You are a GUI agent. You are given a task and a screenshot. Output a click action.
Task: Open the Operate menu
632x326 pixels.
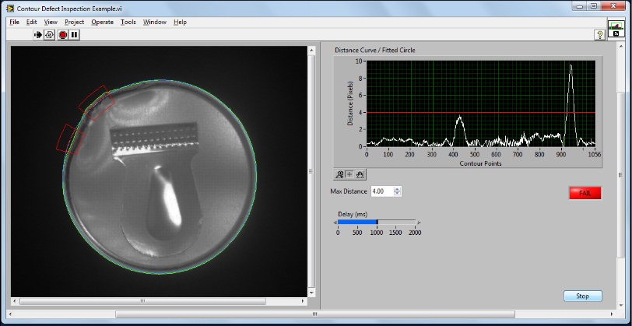point(102,22)
